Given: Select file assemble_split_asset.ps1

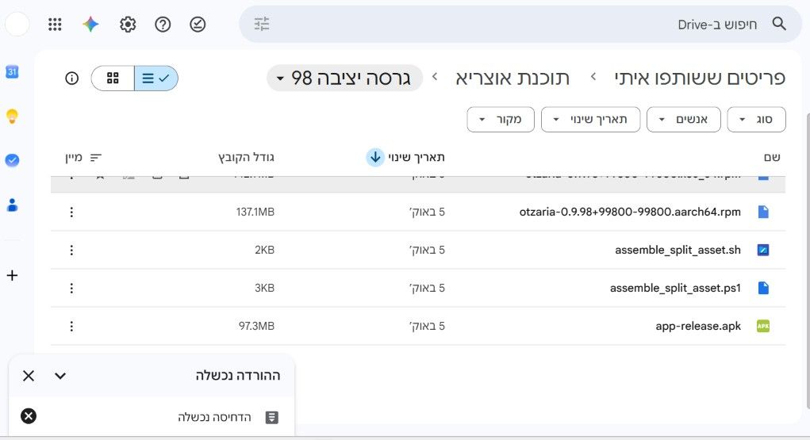Looking at the screenshot, I should point(675,288).
